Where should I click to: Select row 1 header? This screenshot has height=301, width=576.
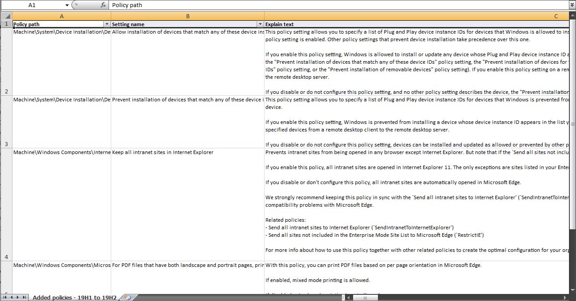[6, 24]
